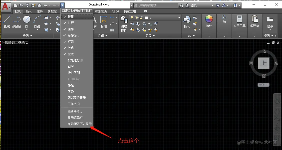Switch to the A360 ribbon tab

(115, 11)
